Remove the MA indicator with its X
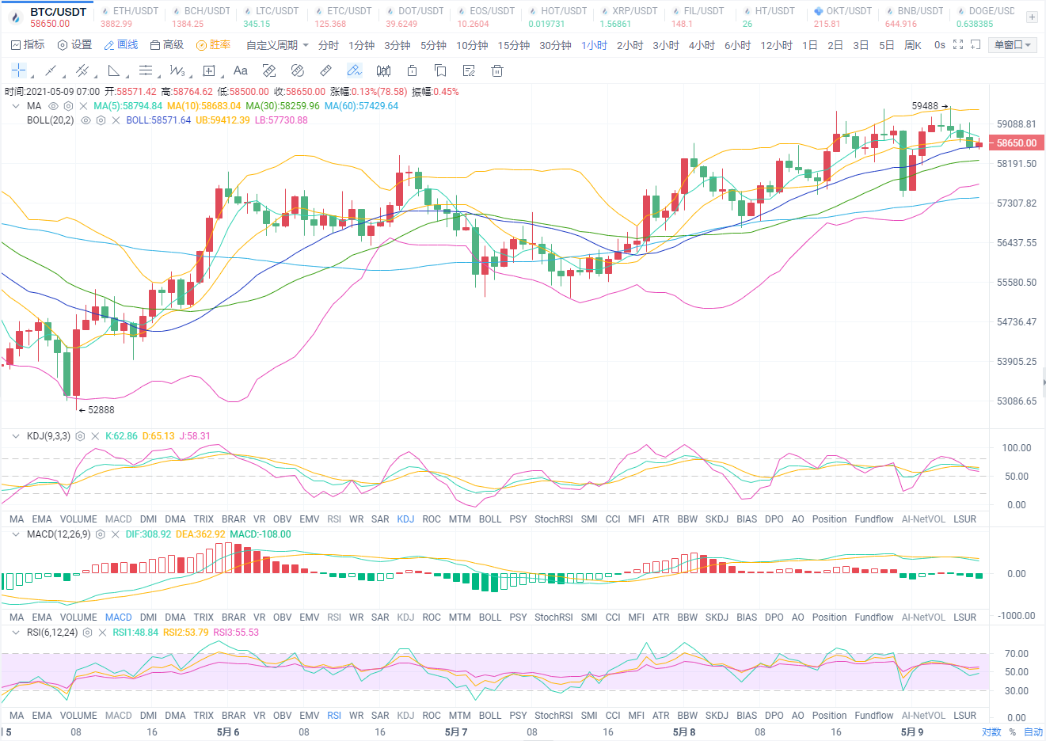This screenshot has width=1046, height=741. pos(84,106)
